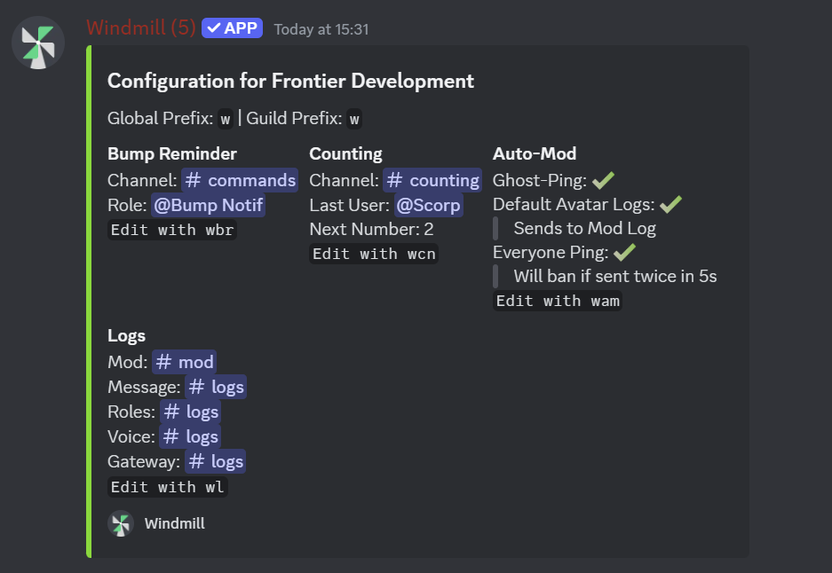This screenshot has height=573, width=832.
Task: Click the @Bump Notif role mention
Action: pyautogui.click(x=208, y=205)
